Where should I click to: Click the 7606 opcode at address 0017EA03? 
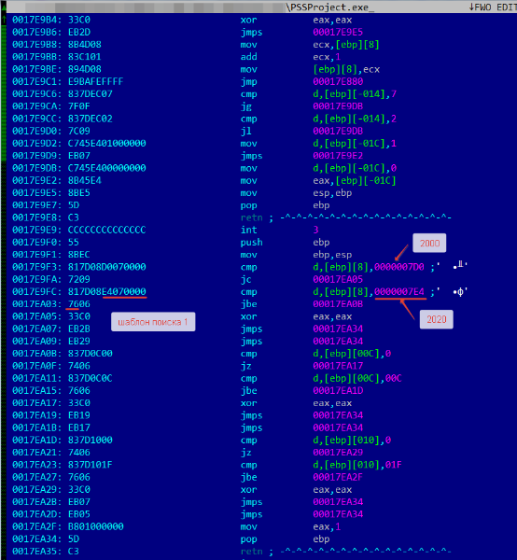coord(79,304)
